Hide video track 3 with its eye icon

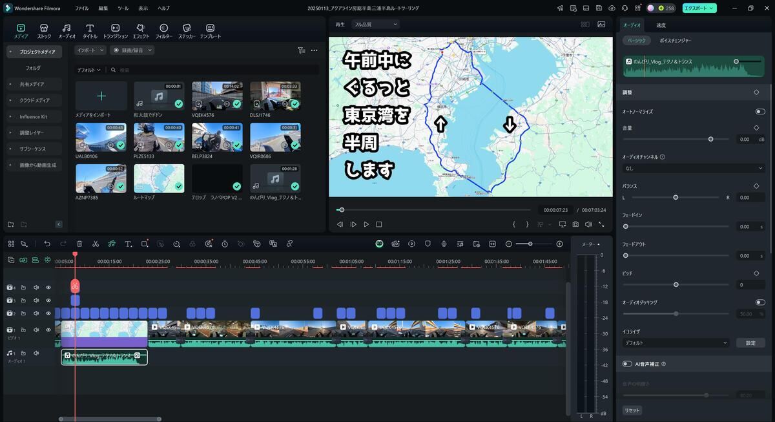click(x=48, y=301)
